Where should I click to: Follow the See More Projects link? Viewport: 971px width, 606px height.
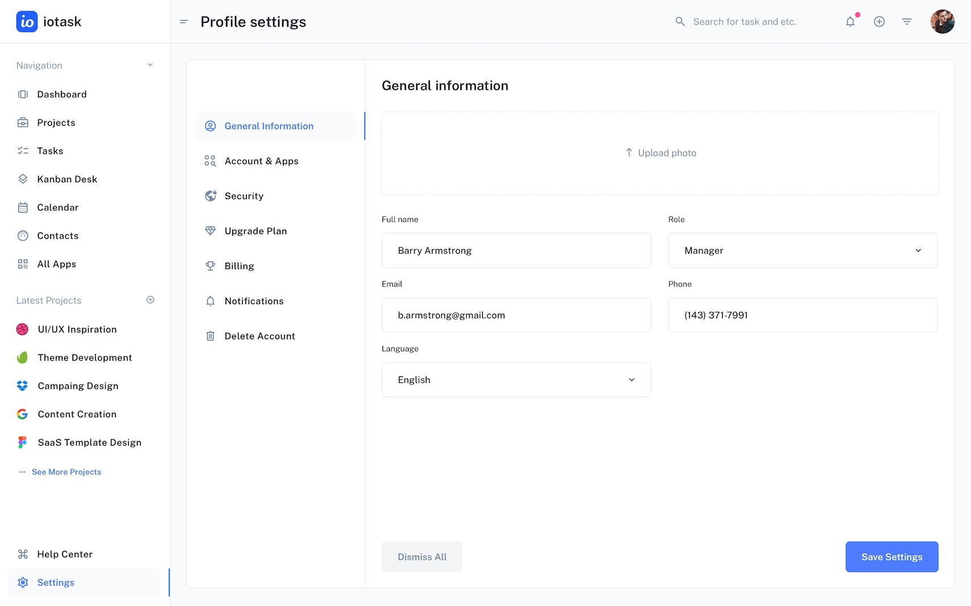click(x=66, y=472)
